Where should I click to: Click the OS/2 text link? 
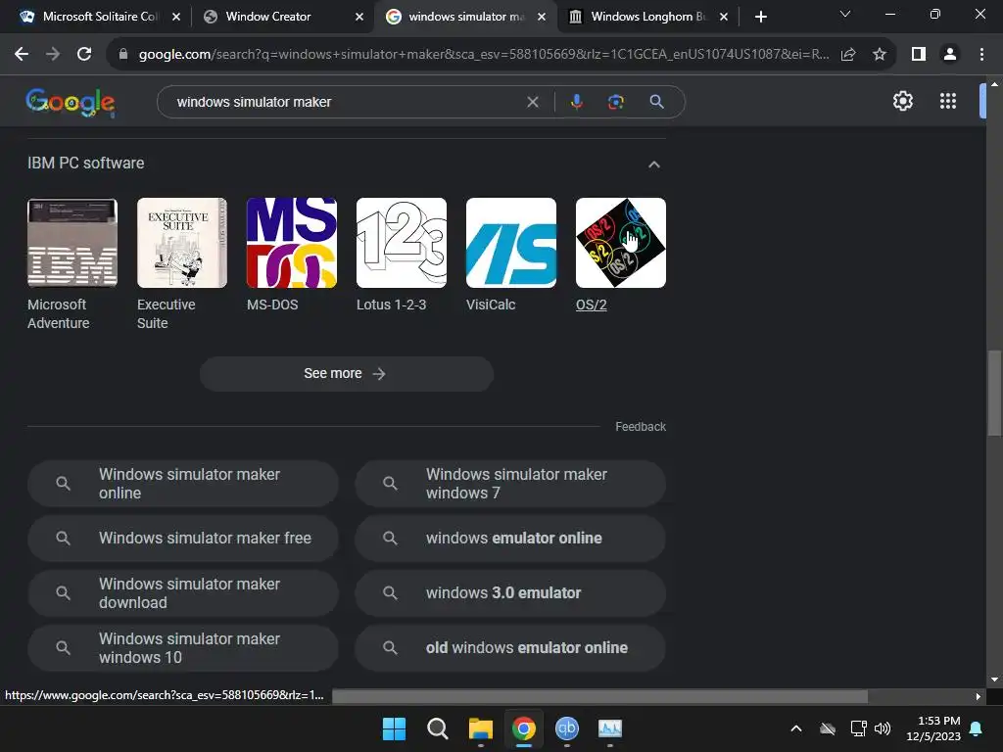(x=591, y=305)
